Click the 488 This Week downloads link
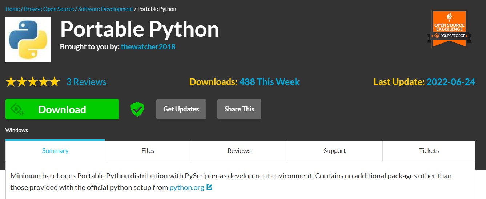The image size is (486, 199). coord(269,82)
